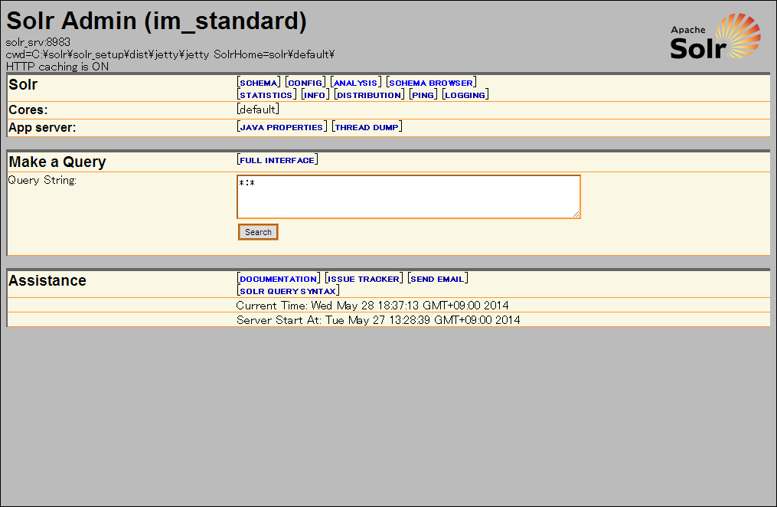Screen dimensions: 777x507
Task: Open the SCHEMA link
Action: [x=259, y=83]
